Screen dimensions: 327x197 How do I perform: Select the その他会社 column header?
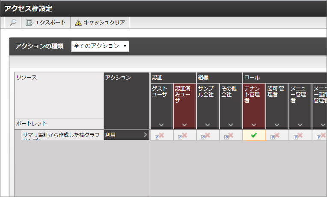pos(231,106)
